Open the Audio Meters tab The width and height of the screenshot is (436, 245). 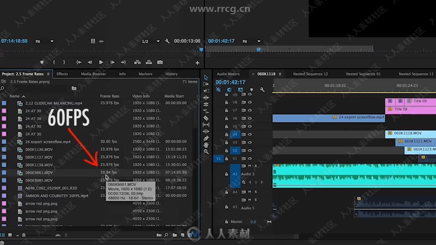click(228, 74)
